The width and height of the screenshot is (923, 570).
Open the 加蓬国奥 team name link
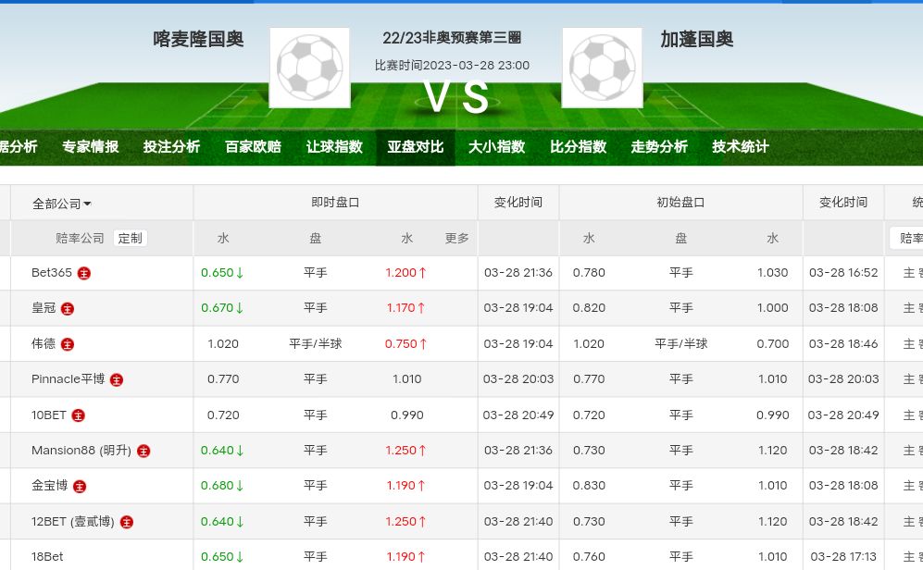(x=696, y=39)
